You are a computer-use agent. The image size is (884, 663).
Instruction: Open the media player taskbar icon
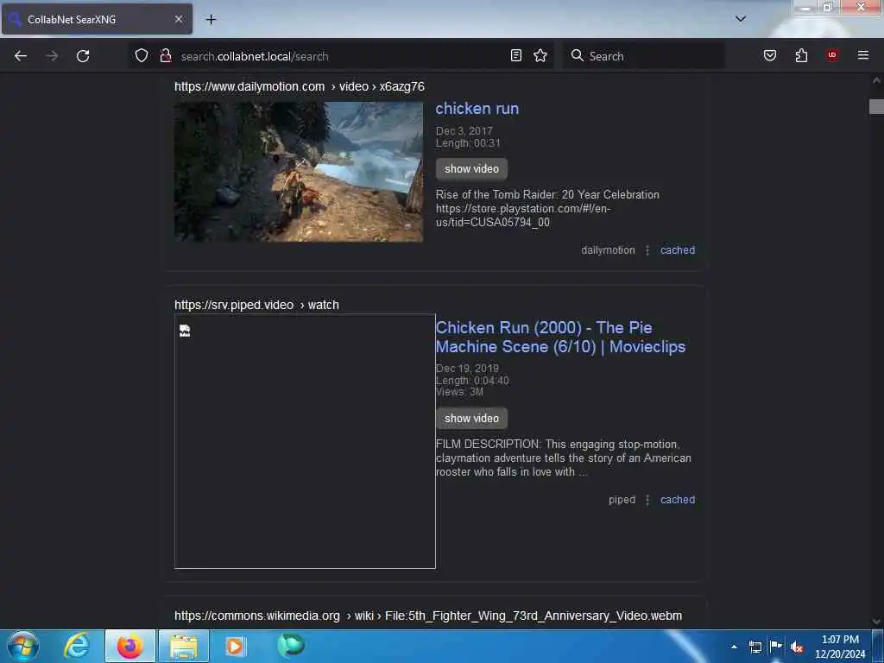coord(235,646)
